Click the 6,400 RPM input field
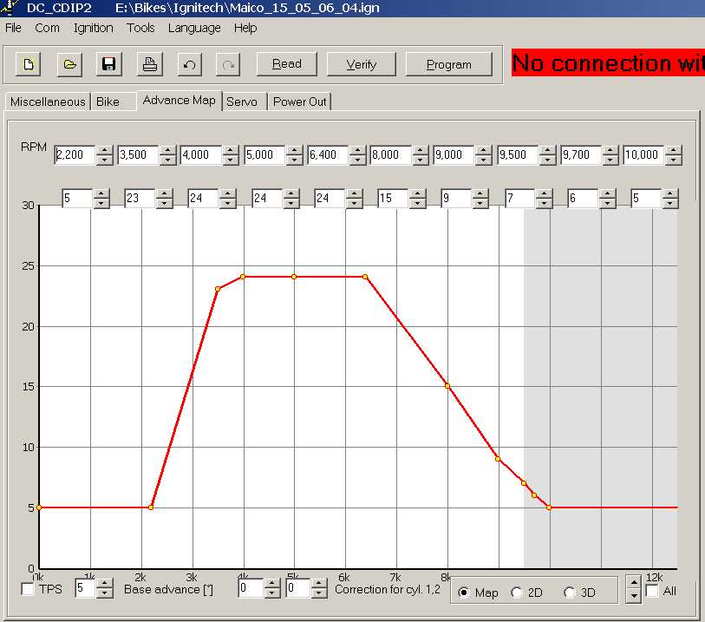This screenshot has height=622, width=705. click(x=328, y=155)
